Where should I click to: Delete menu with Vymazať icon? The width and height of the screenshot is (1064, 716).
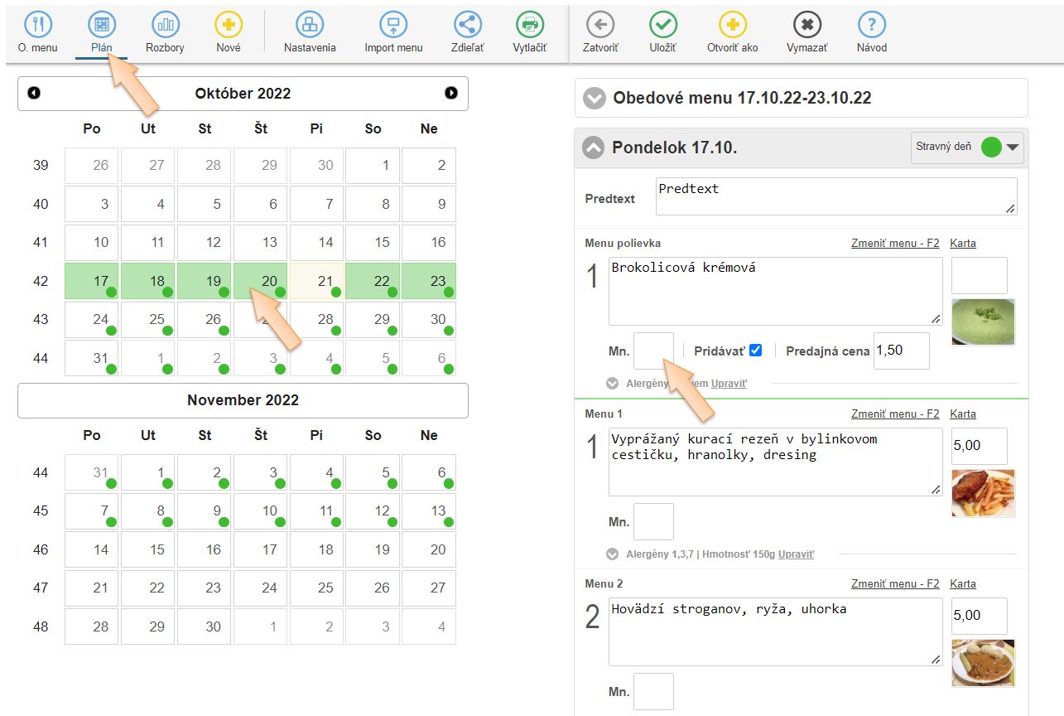[x=806, y=27]
